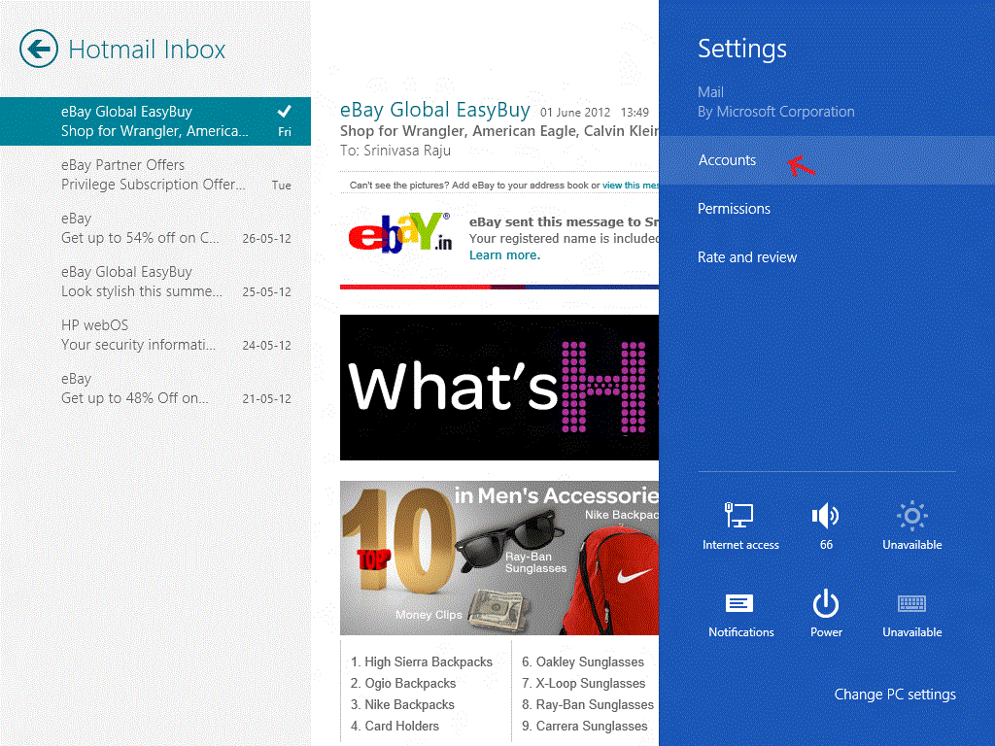Click the Ray-Ban Sunglasses list item

(x=588, y=705)
